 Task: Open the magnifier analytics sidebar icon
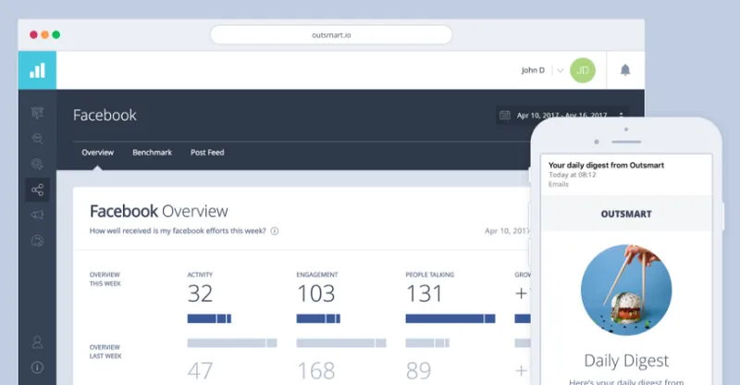click(37, 139)
